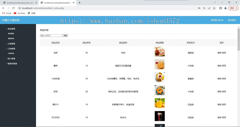Modify the 小吃拼盘 product
The height and width of the screenshot is (127, 240).
pyautogui.click(x=224, y=79)
